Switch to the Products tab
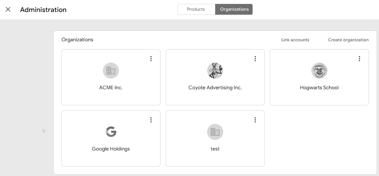Viewport: 379px width, 176px height. click(x=196, y=9)
